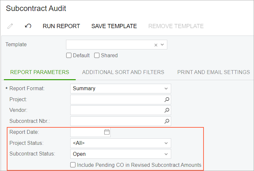Expand the Template dropdown arrow
Image resolution: width=254 pixels, height=171 pixels.
click(x=162, y=45)
